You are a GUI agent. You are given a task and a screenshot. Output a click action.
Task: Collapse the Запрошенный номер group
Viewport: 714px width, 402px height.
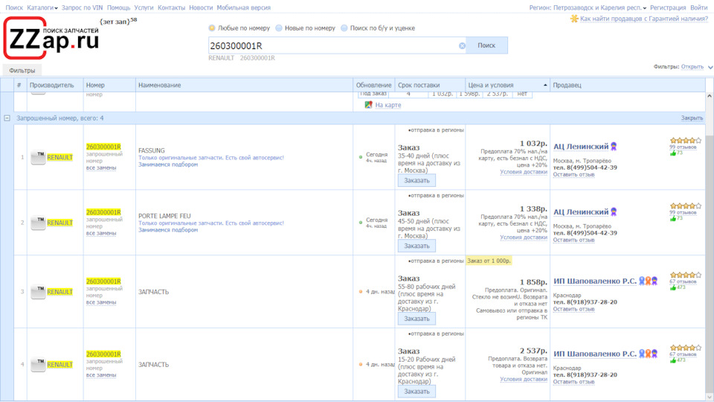7,118
